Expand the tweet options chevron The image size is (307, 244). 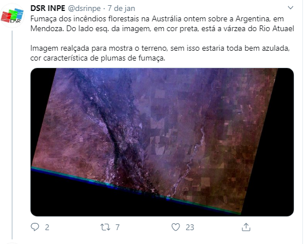coord(291,8)
